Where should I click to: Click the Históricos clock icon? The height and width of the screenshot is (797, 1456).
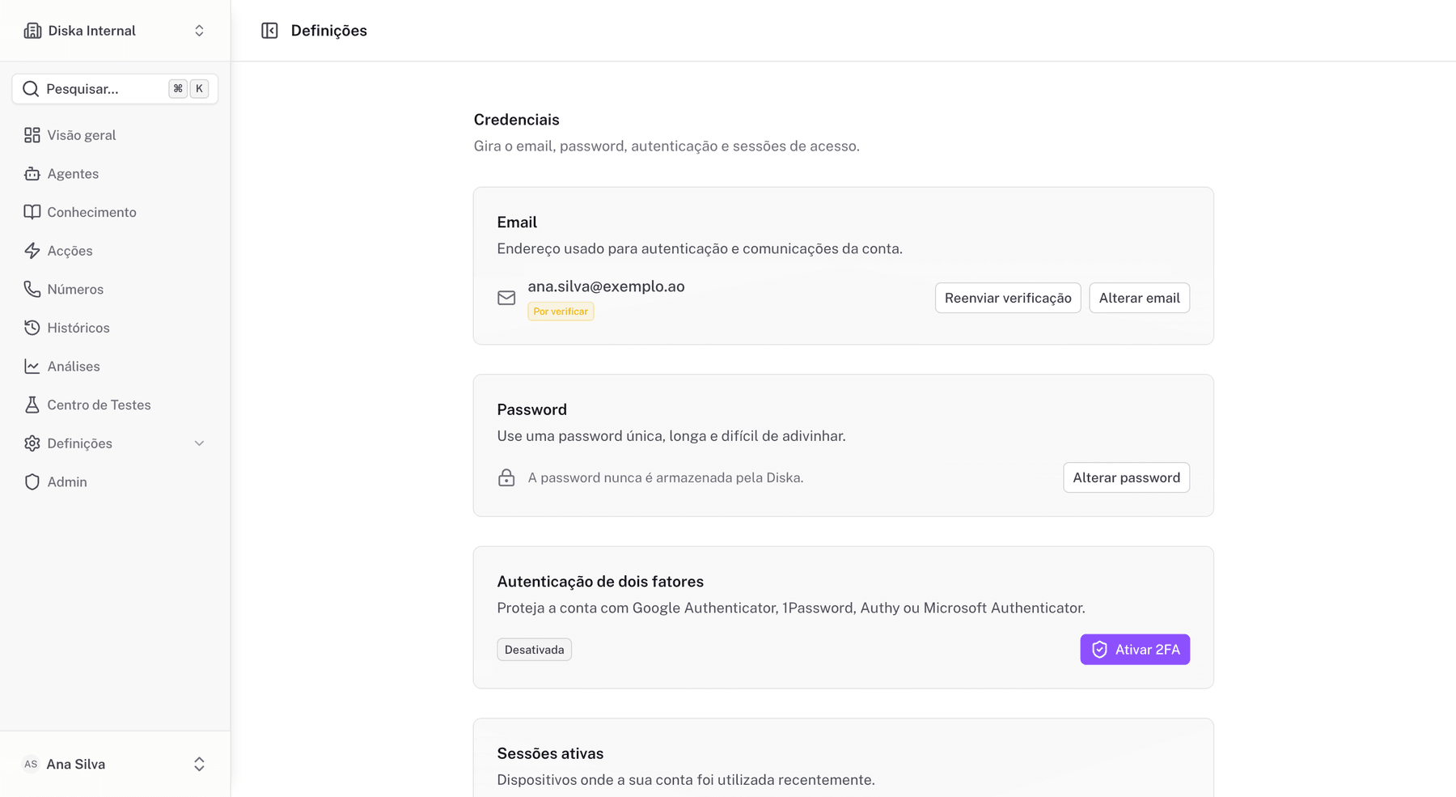point(32,328)
